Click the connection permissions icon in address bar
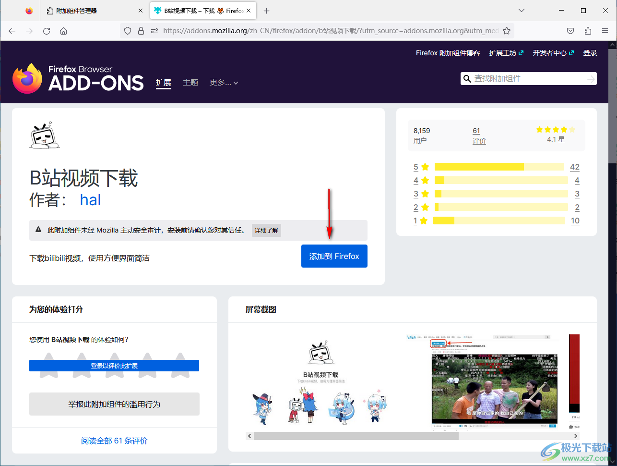Screen dimensions: 617x466 click(x=154, y=31)
